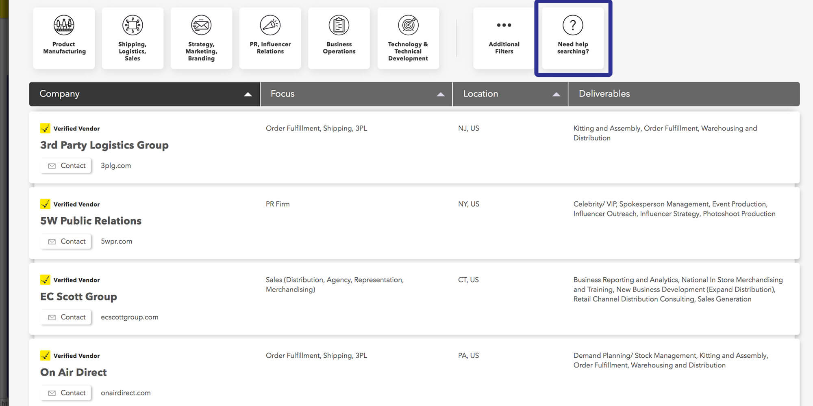Open Additional Filters three-dot icon
Image resolution: width=813 pixels, height=406 pixels.
coord(504,25)
